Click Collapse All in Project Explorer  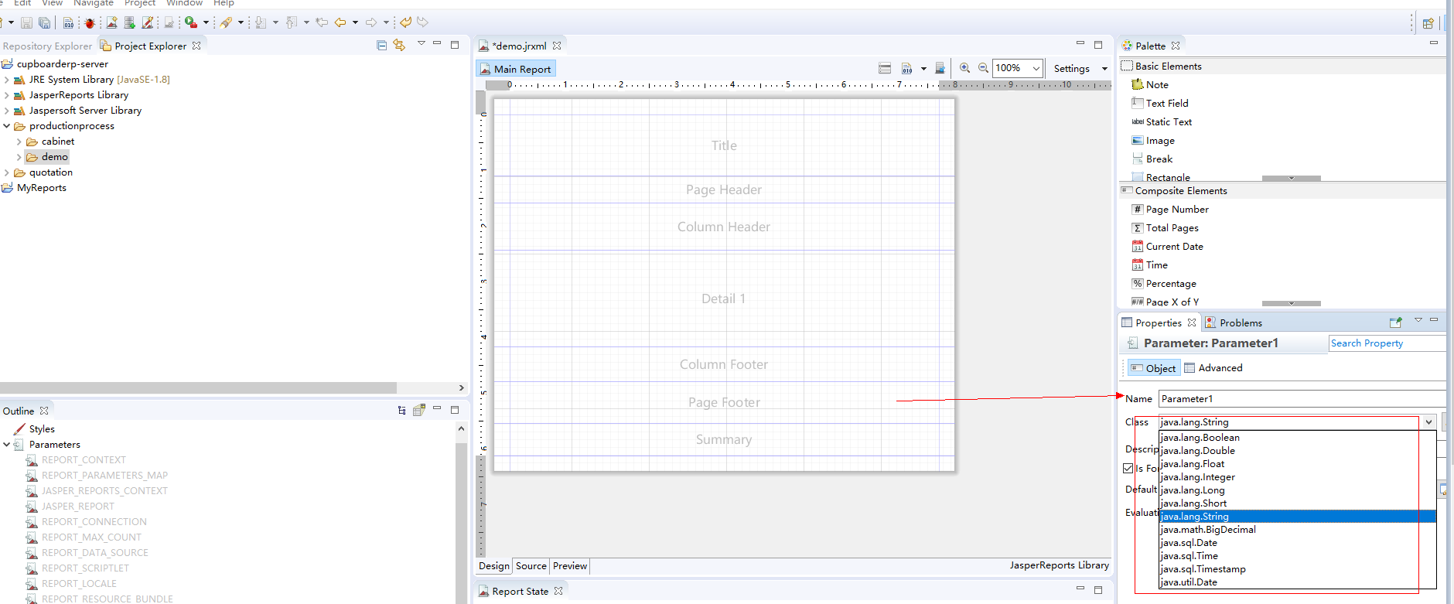[x=381, y=45]
